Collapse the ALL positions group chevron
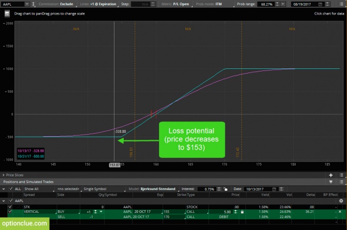Screen dimensions: 347x230 (x=4, y=189)
